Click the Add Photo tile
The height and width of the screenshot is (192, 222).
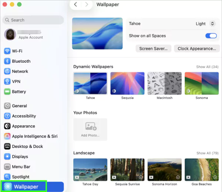click(x=90, y=130)
